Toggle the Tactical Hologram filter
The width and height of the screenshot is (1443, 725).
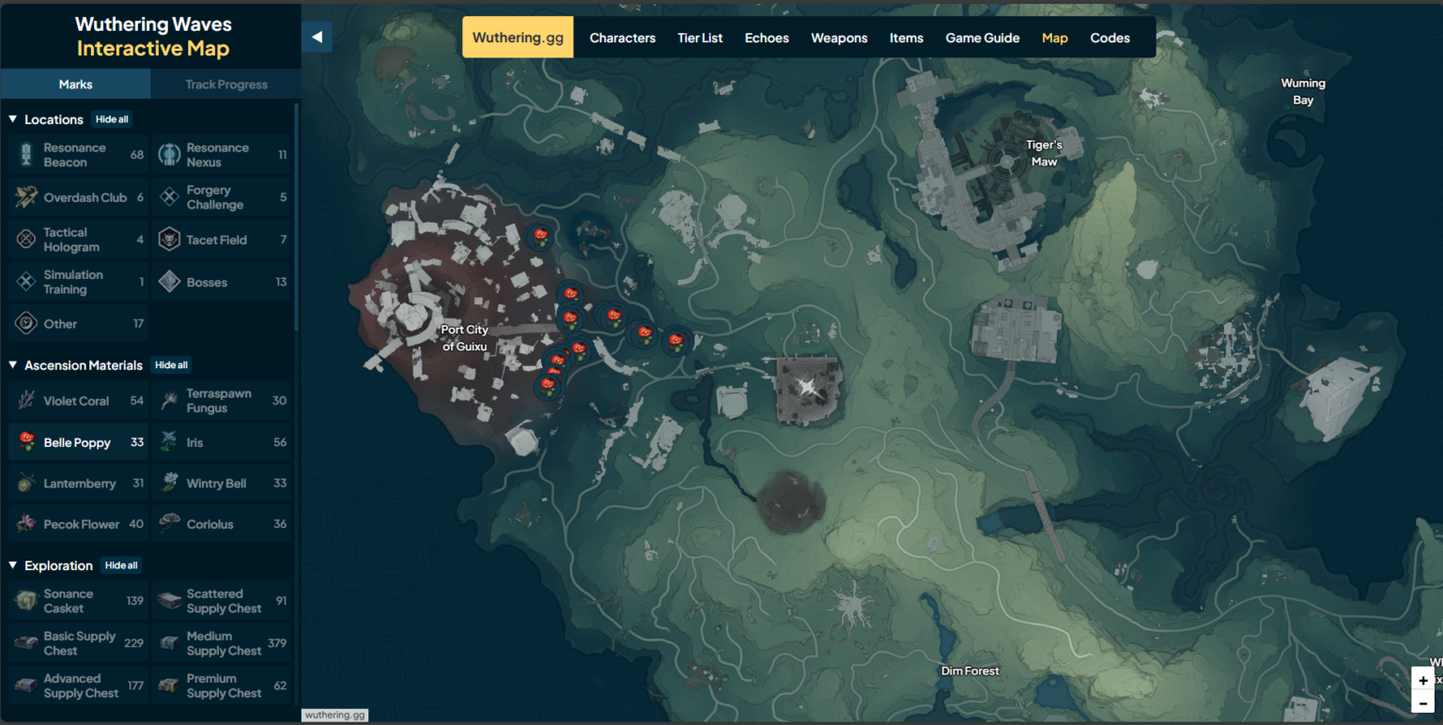(x=76, y=239)
